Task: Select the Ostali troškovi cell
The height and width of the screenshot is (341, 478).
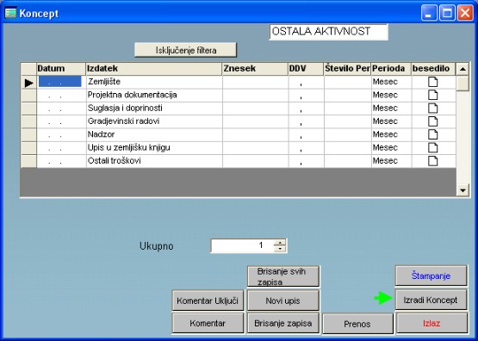Action: click(154, 160)
